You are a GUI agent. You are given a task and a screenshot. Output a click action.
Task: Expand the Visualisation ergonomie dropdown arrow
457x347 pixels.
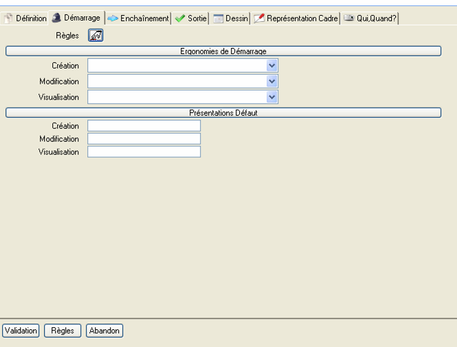272,97
